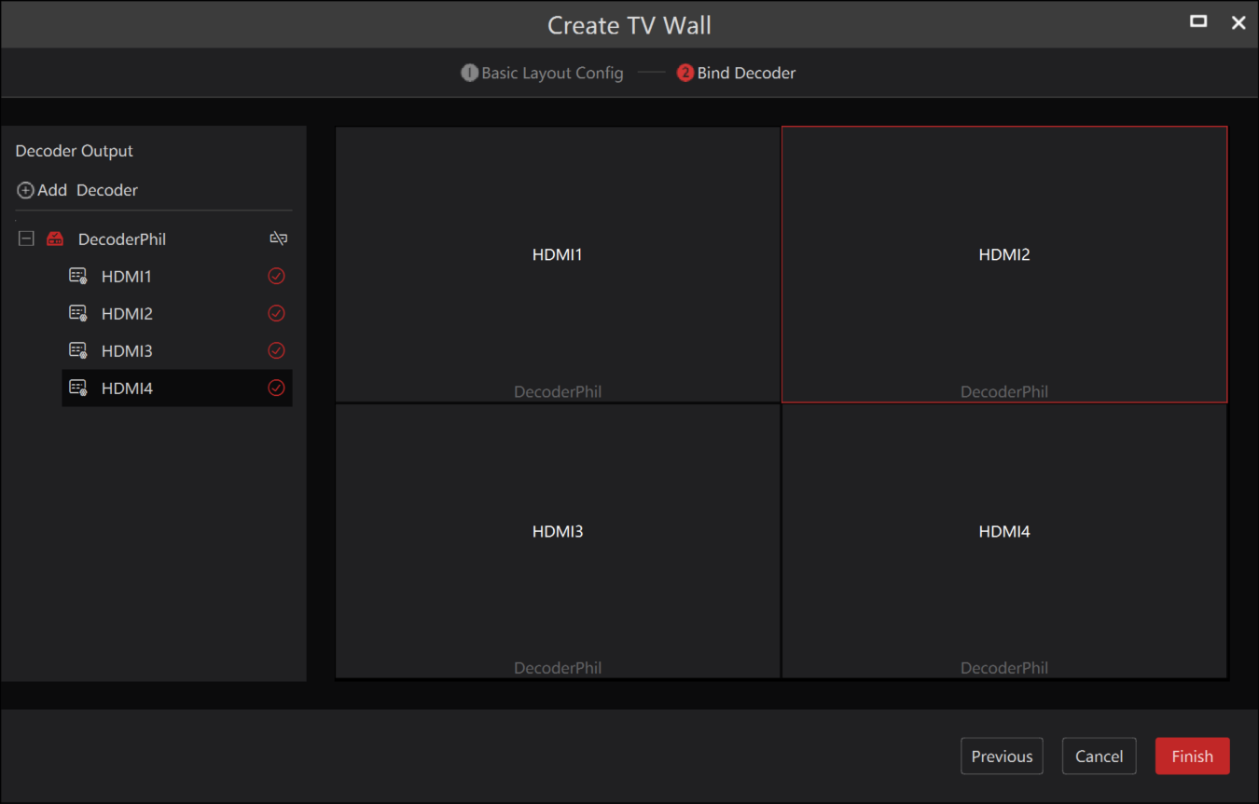Select the Bind Decoder step

(x=746, y=73)
